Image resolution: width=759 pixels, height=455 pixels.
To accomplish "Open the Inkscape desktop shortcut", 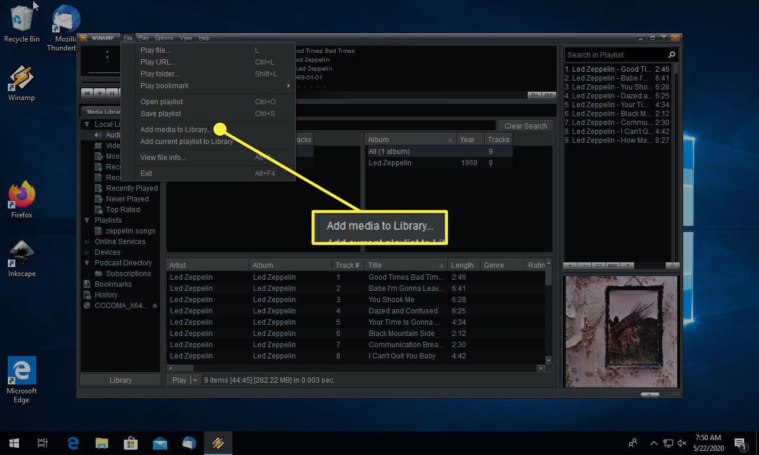I will point(22,258).
